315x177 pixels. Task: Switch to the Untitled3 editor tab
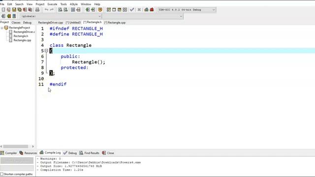(73, 23)
